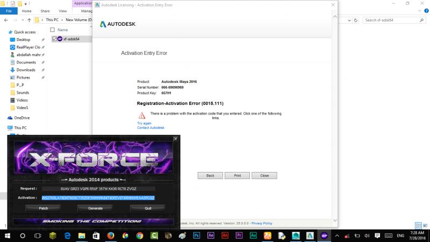Viewport: 430px width, 242px height.
Task: Open After Effects from the taskbar
Action: tap(211, 236)
